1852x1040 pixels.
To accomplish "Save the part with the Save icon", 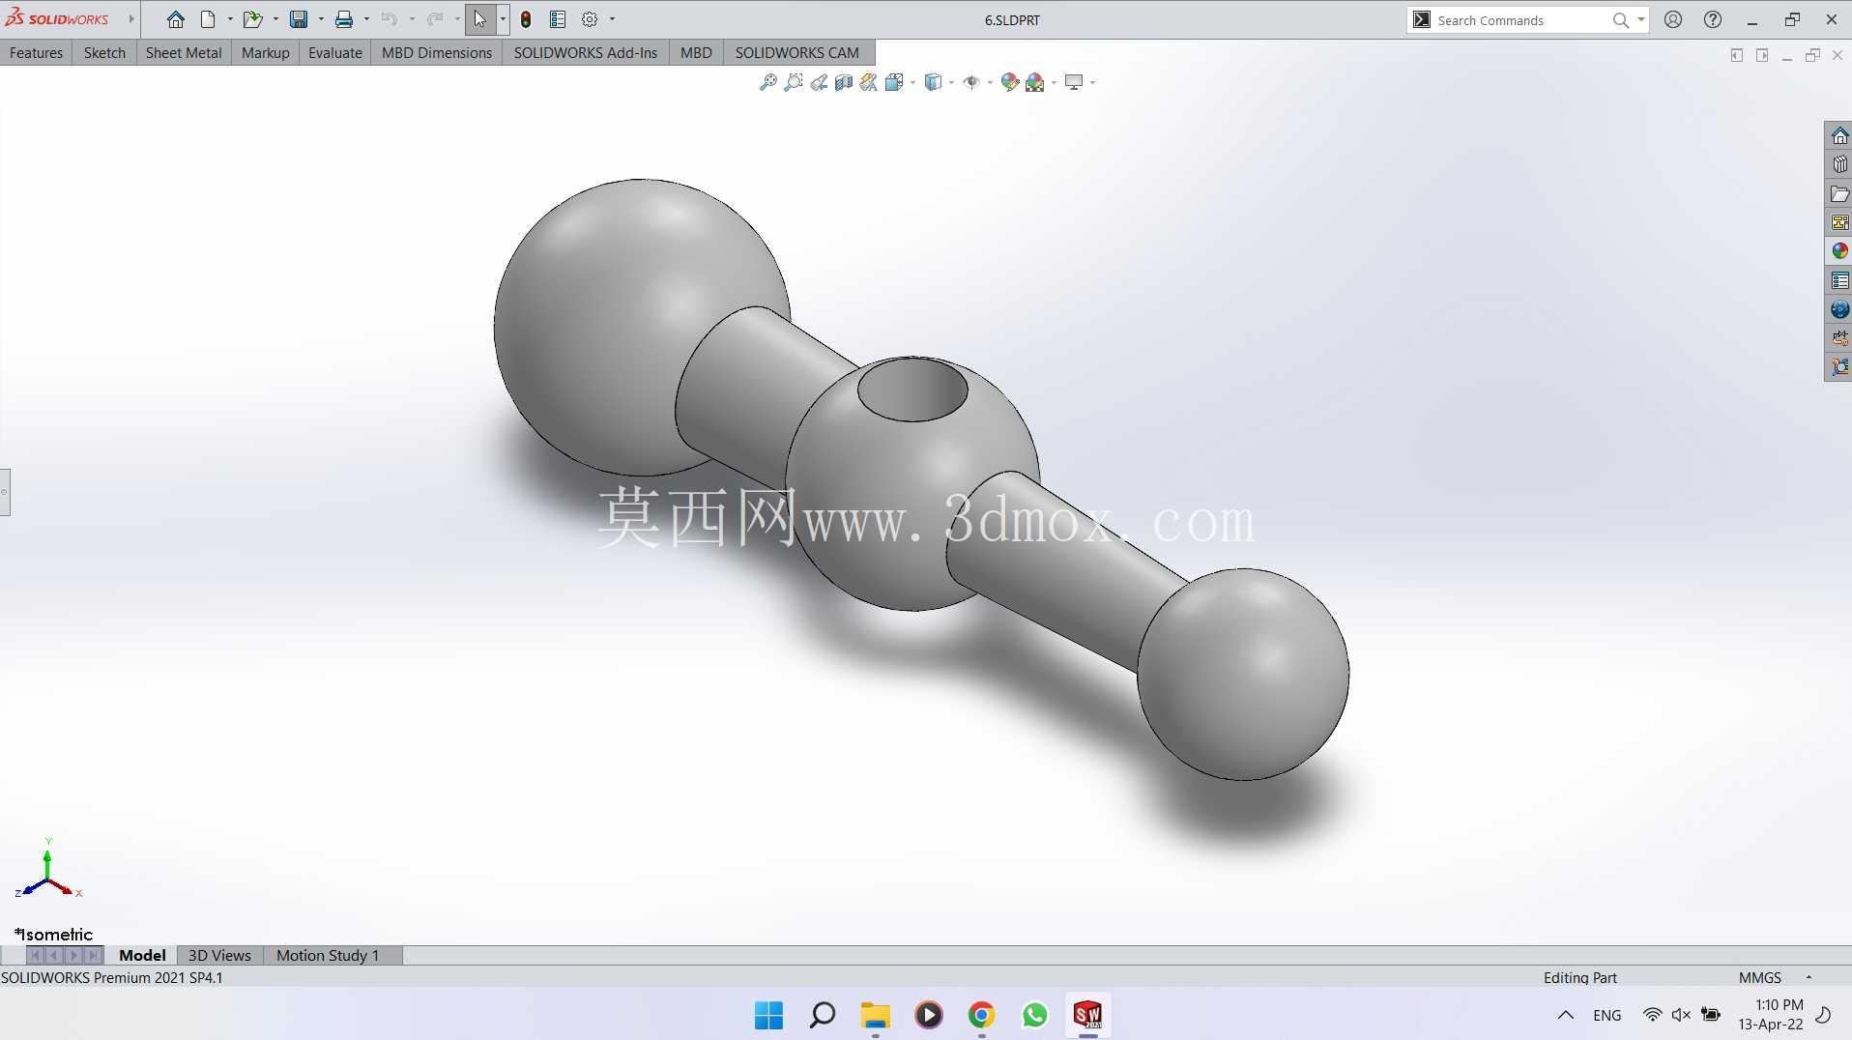I will (x=299, y=19).
